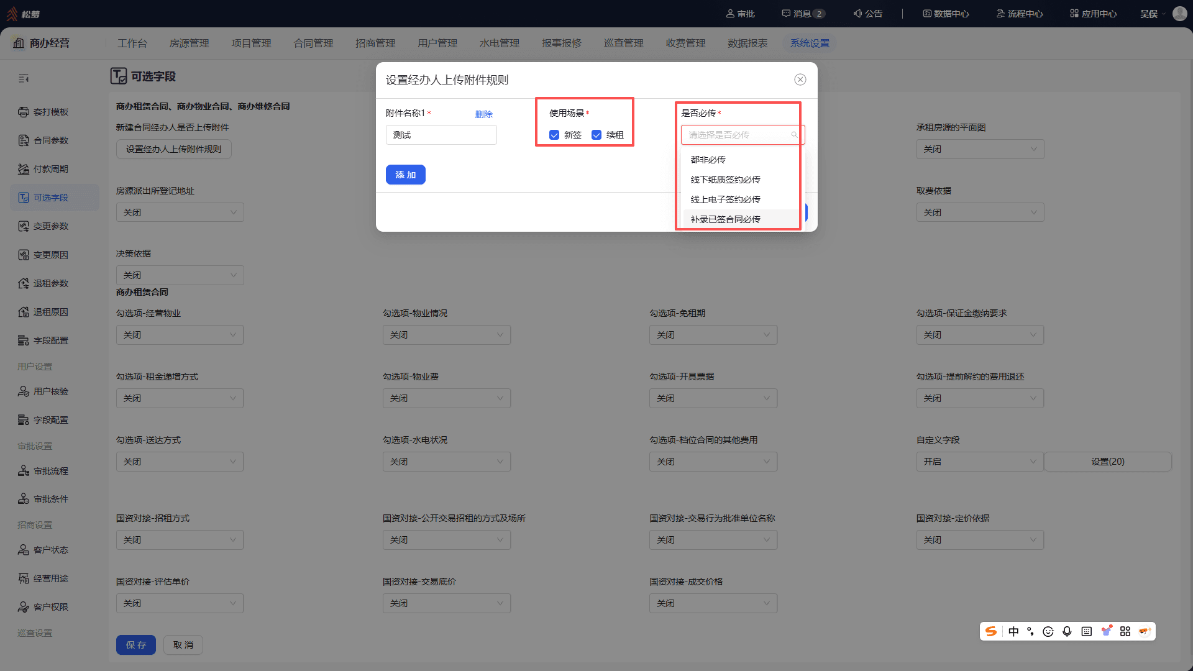Viewport: 1193px width, 671px height.
Task: Click the 取消 button at bottom
Action: click(183, 645)
